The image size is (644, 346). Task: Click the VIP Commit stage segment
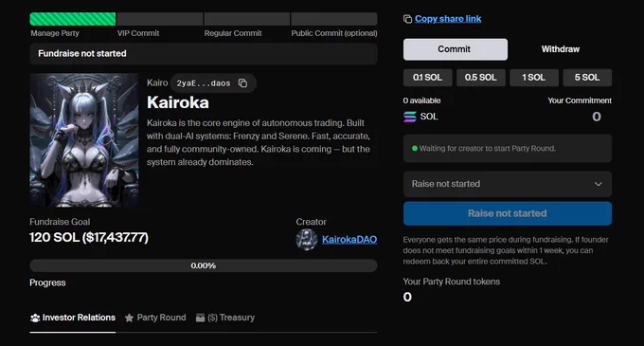tap(160, 19)
